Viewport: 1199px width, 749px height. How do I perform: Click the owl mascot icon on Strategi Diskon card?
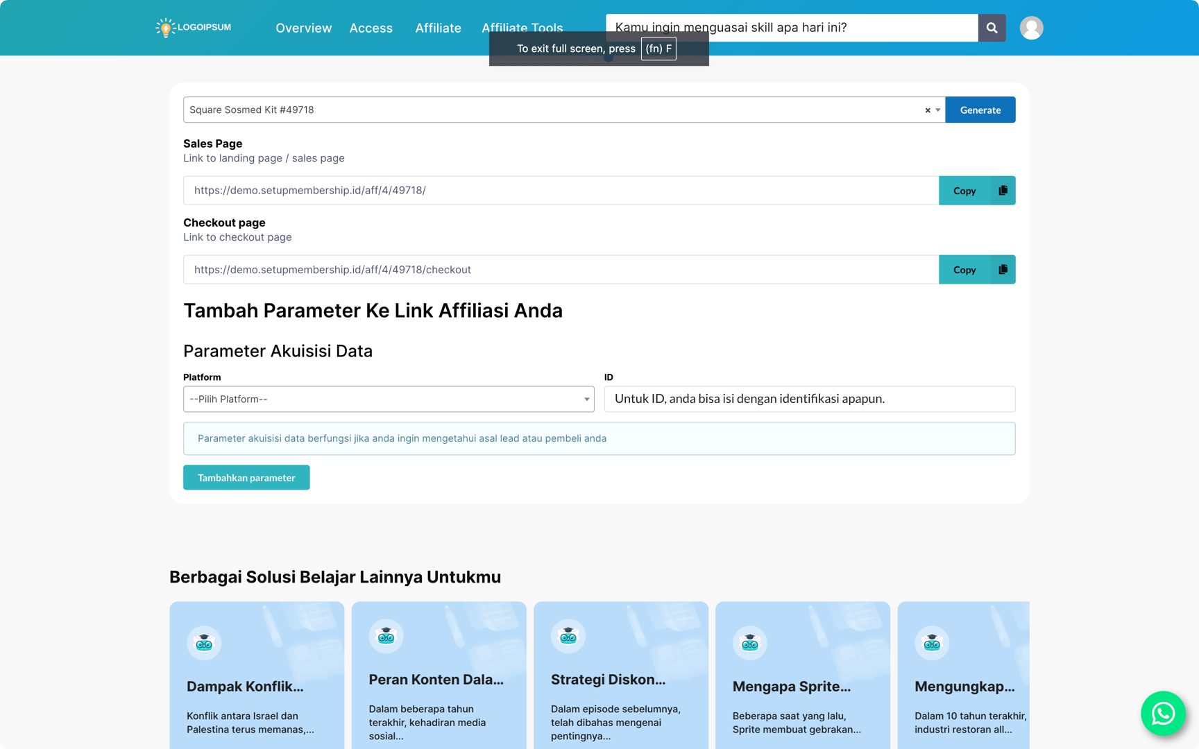(x=567, y=636)
